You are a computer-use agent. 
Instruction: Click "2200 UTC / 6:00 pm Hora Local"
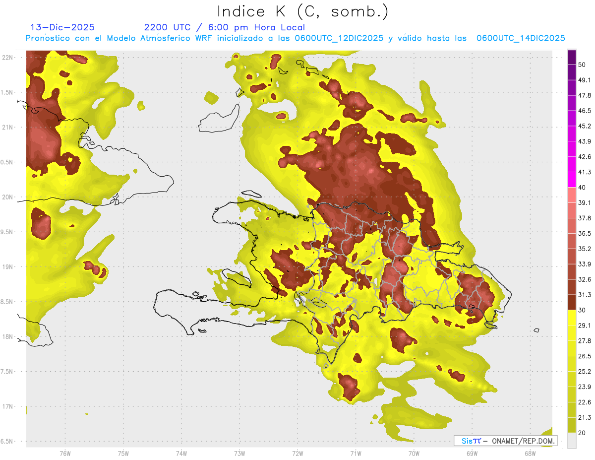point(225,27)
